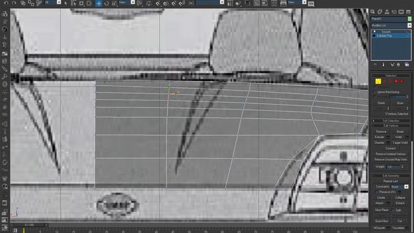Click the Undo arrow in the top toolbar
This screenshot has height=233, width=414.
6,3
